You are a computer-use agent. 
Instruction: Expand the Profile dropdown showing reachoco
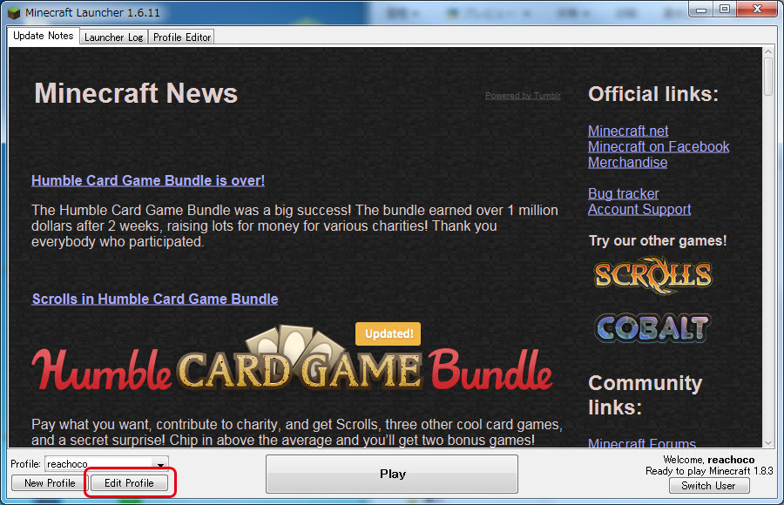(x=107, y=464)
